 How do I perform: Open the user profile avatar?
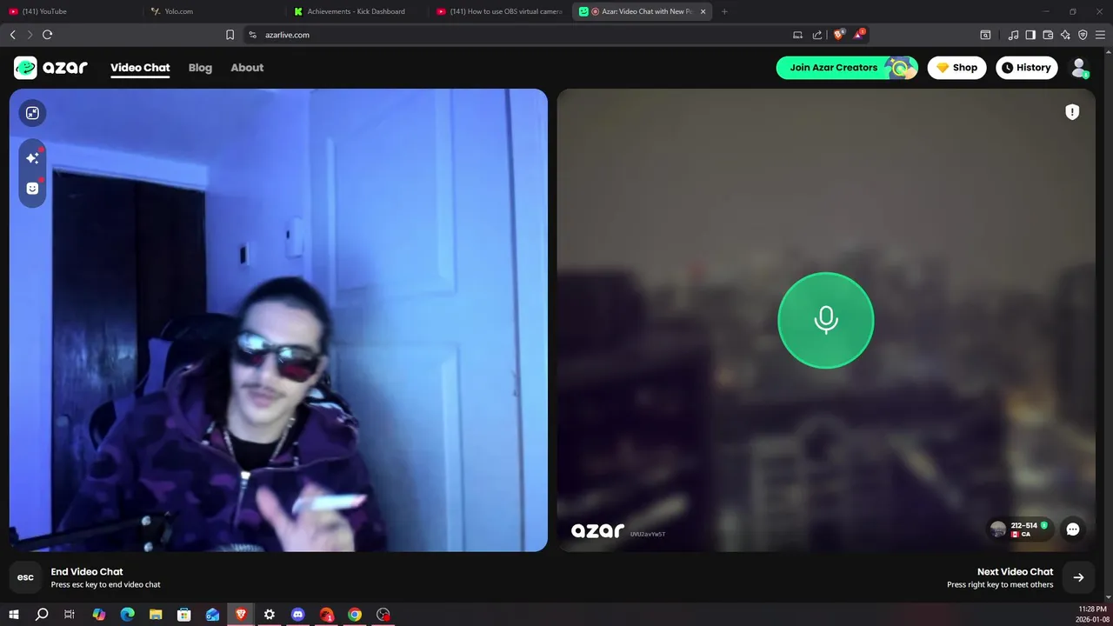coord(1079,68)
